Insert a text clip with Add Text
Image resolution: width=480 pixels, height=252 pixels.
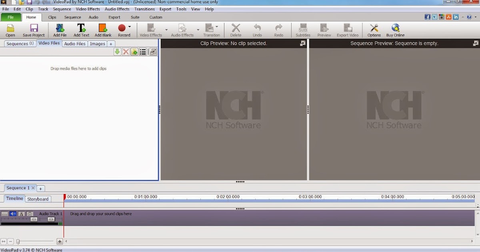coord(81,30)
